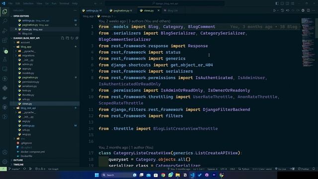Open the Remote Explorer view
Screen dimensions: 318x179
[4, 69]
